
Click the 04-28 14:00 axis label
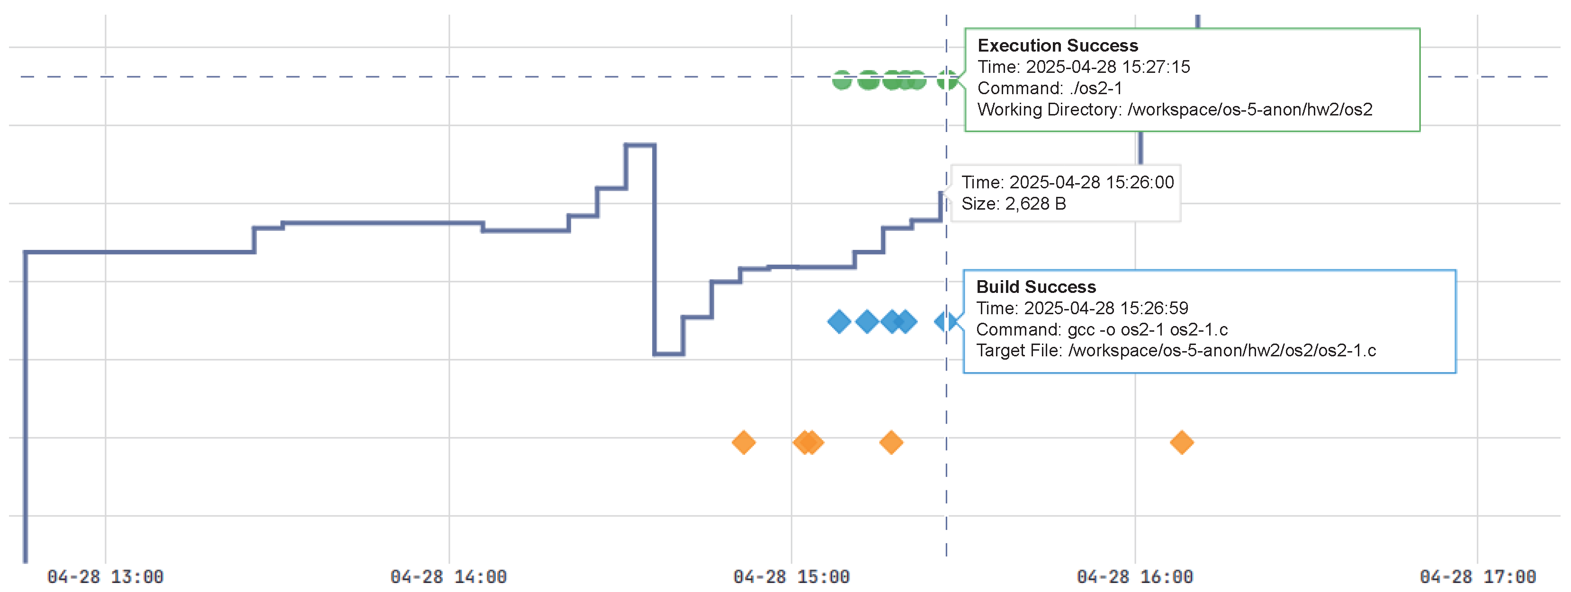[448, 576]
